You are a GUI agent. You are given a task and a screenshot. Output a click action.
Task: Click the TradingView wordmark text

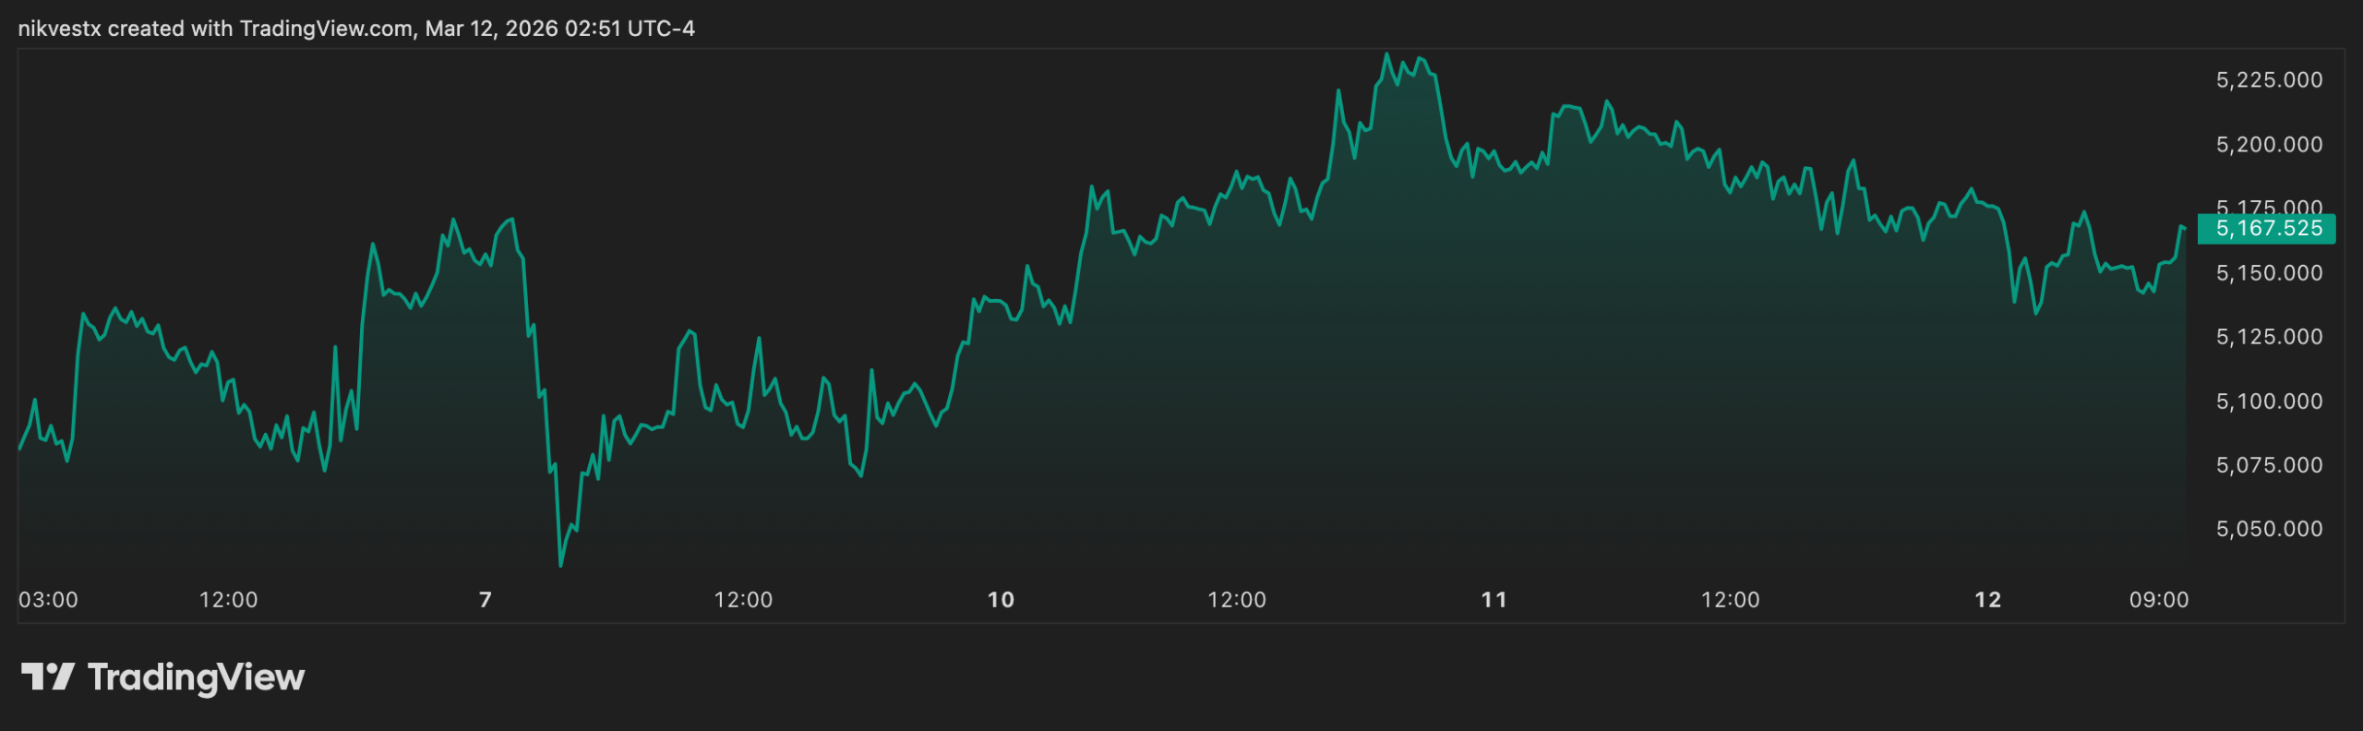pos(196,677)
